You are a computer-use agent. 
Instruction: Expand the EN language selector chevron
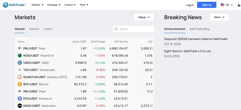tap(232, 5)
